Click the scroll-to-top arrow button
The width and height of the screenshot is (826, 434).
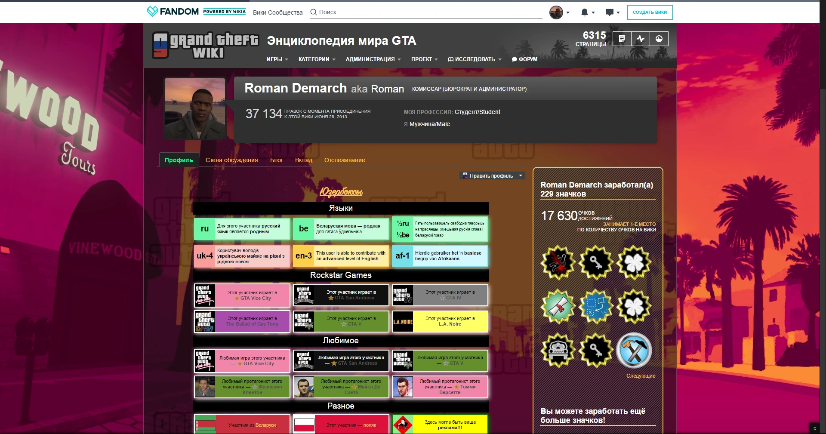[x=814, y=428]
